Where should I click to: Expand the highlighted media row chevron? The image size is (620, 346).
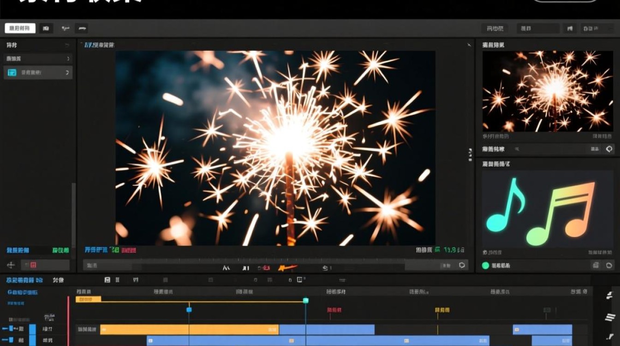tap(67, 72)
